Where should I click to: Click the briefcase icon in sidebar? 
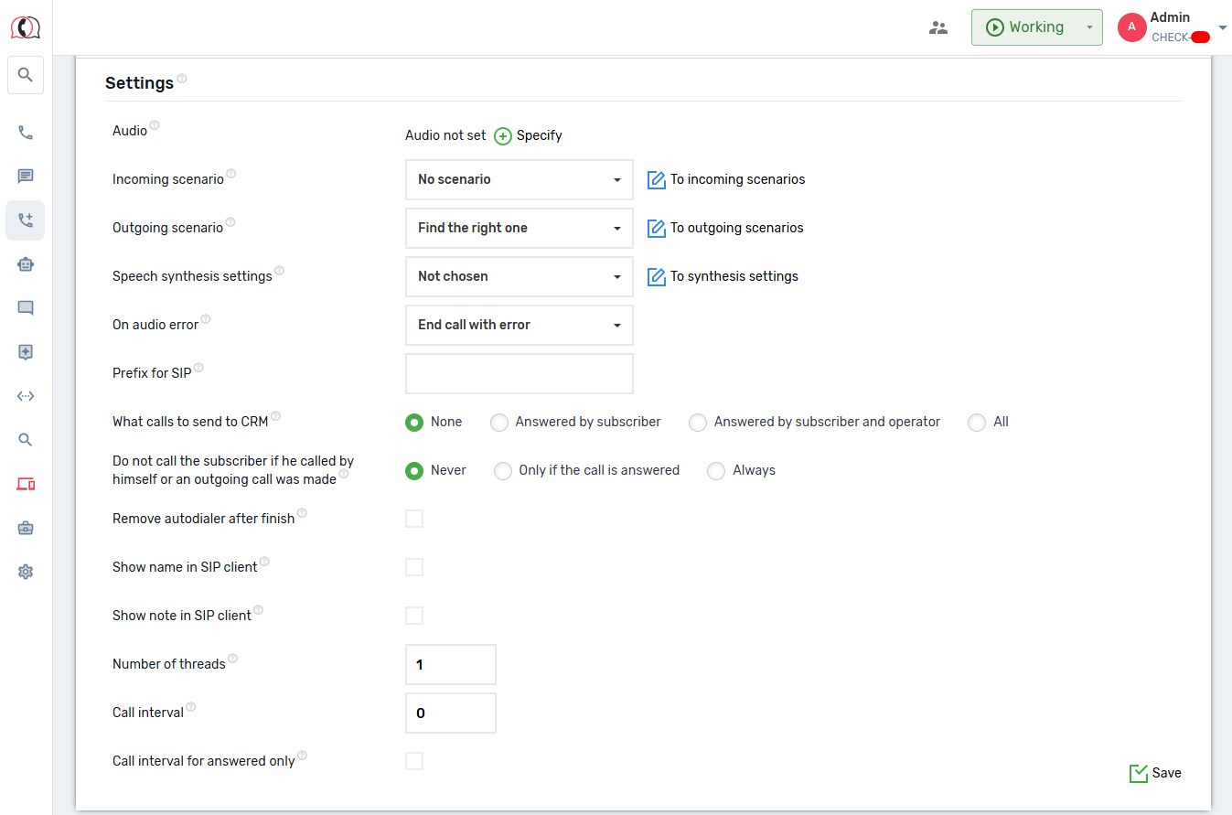[26, 528]
